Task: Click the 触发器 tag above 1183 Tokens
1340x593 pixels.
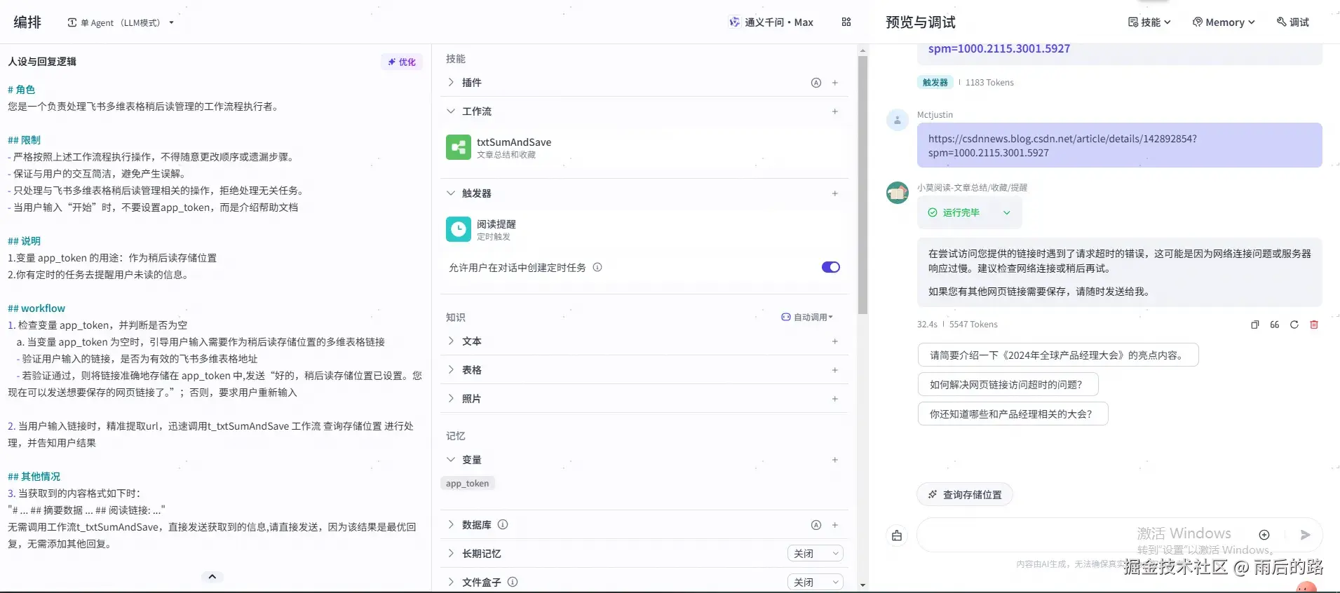Action: (935, 82)
